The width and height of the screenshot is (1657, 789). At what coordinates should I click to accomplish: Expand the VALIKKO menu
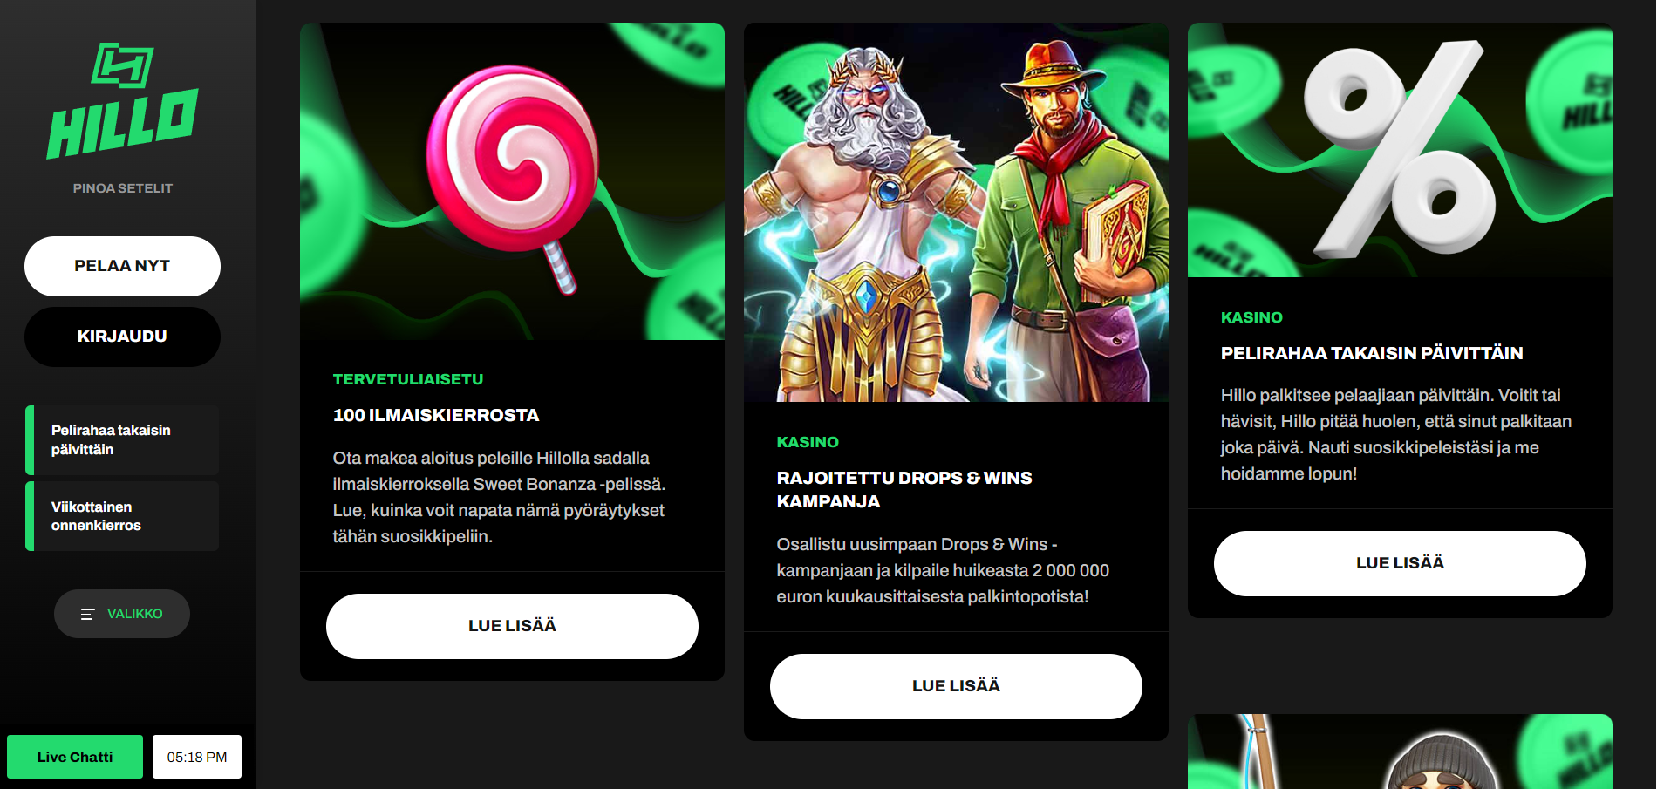tap(122, 614)
